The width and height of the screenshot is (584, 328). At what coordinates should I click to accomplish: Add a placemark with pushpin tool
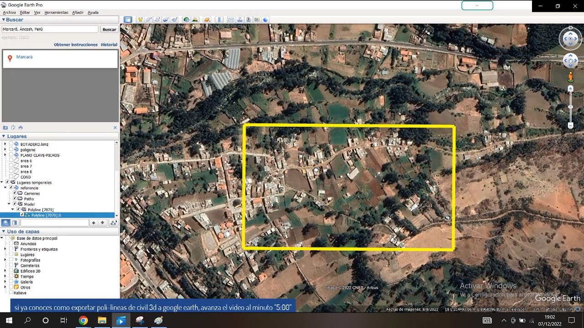[141, 20]
